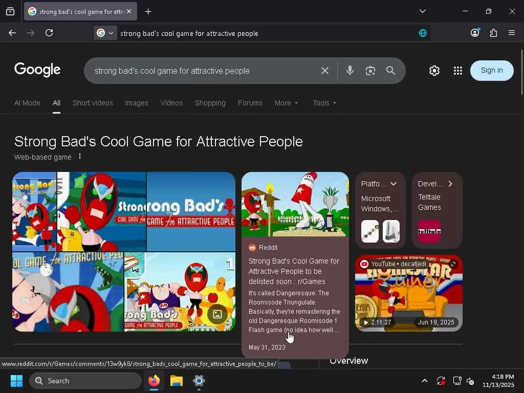524x393 pixels.
Task: Open the extensions puzzle icon
Action: point(493,33)
